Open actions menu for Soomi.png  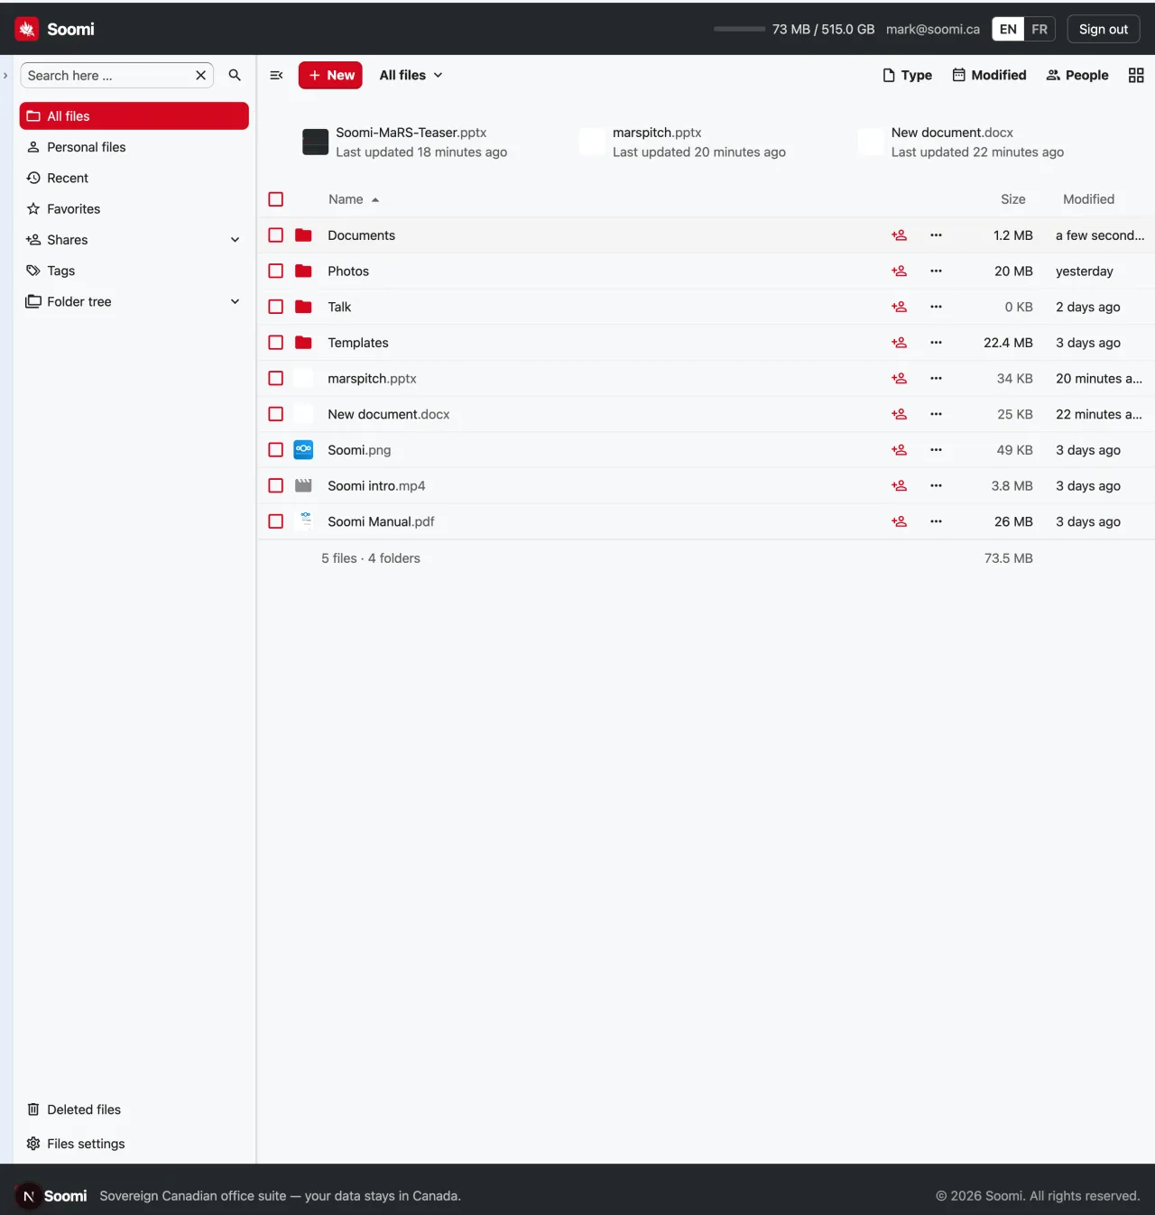pyautogui.click(x=936, y=450)
